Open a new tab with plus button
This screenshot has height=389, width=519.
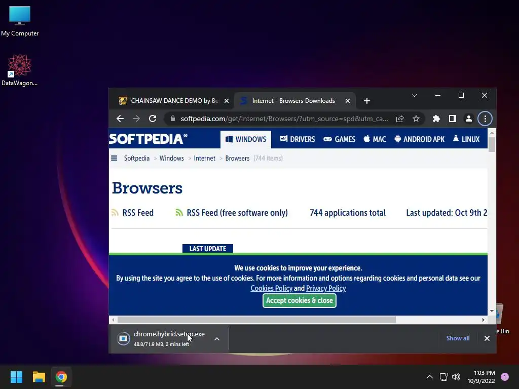[367, 101]
